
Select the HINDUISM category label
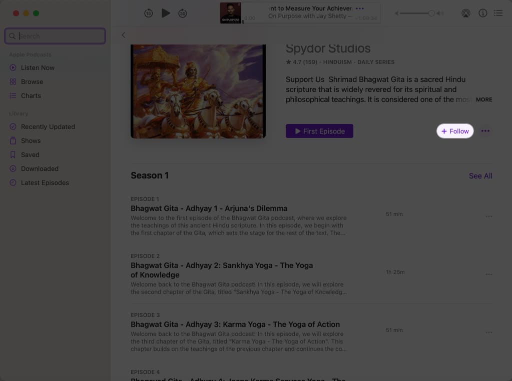337,62
